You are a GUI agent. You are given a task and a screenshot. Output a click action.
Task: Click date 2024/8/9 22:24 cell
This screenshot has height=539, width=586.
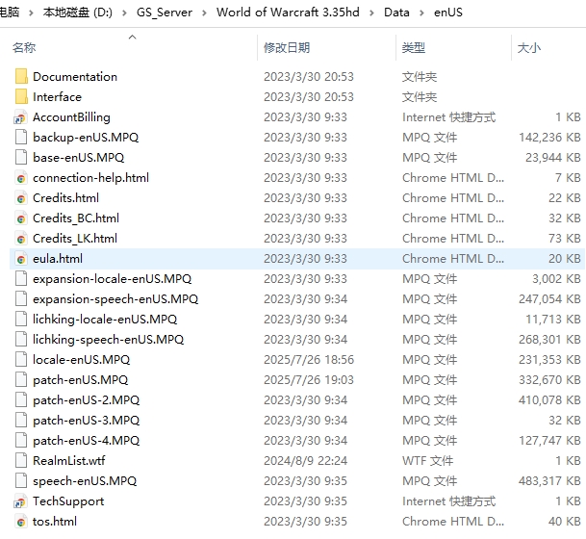click(305, 460)
